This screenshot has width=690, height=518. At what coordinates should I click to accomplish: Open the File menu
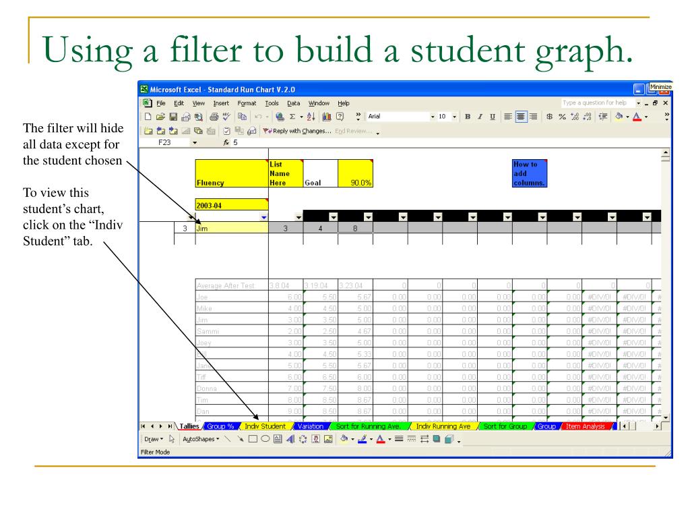tap(161, 103)
